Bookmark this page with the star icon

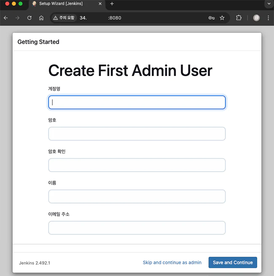click(222, 18)
